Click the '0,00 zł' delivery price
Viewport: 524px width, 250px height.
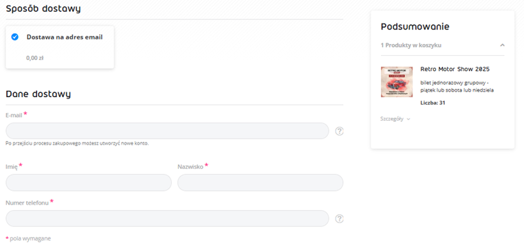35,58
